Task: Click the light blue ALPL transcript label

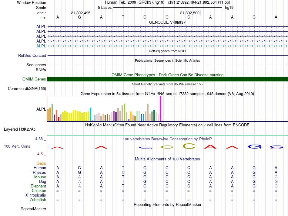Action: point(41,46)
